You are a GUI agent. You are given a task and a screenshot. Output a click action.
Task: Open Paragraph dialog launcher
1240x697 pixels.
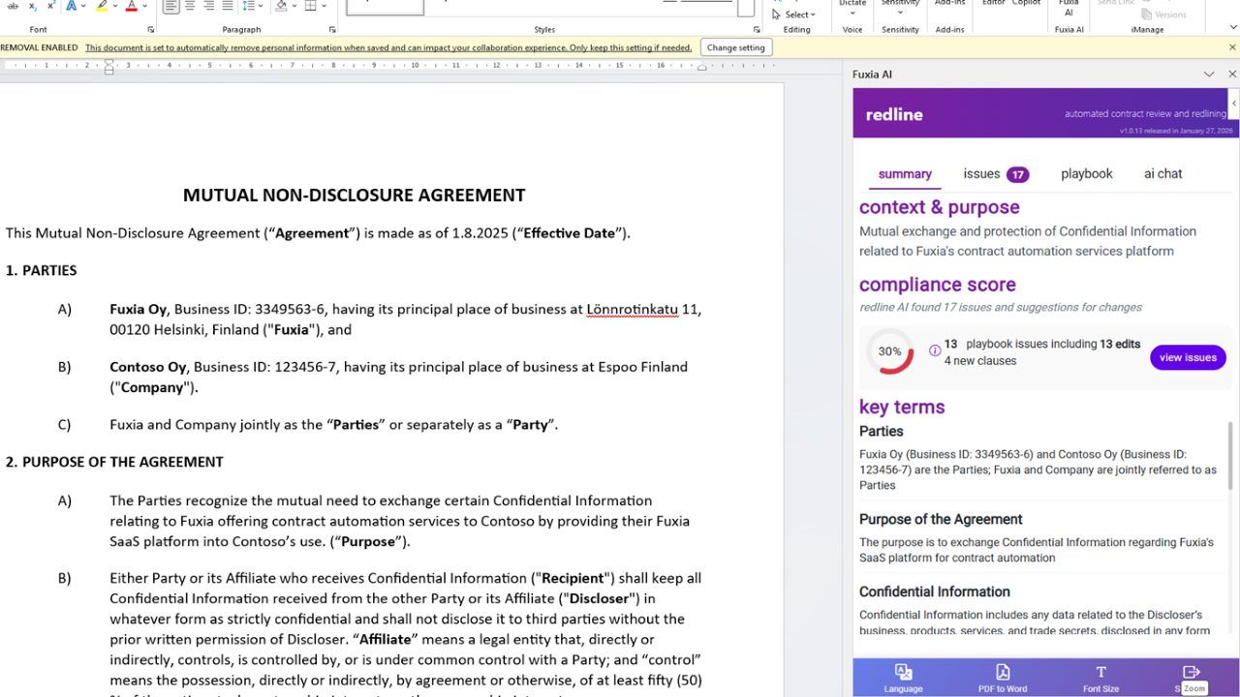click(332, 30)
